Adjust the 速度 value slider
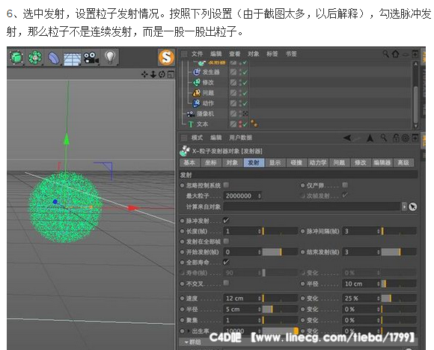The height and width of the screenshot is (350, 434). point(280,298)
